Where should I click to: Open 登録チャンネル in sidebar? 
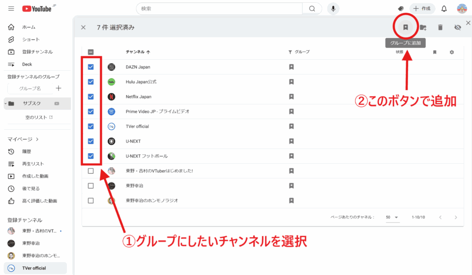[37, 52]
